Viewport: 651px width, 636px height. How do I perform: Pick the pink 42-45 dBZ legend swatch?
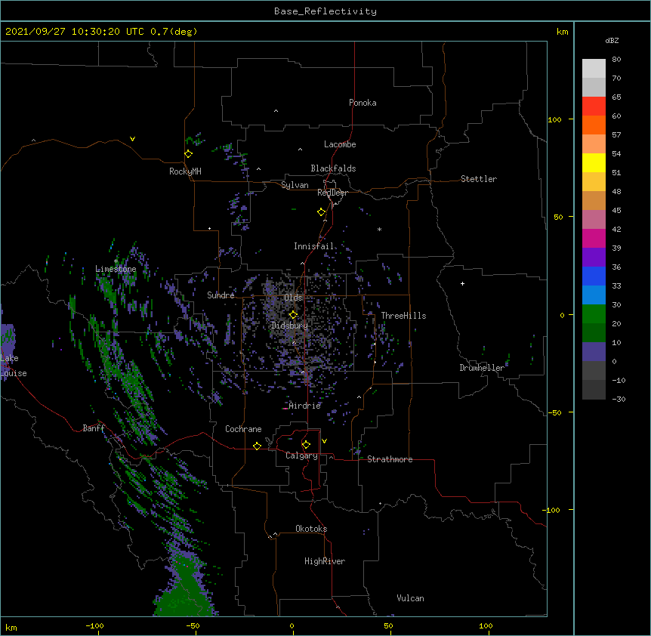pyautogui.click(x=594, y=220)
